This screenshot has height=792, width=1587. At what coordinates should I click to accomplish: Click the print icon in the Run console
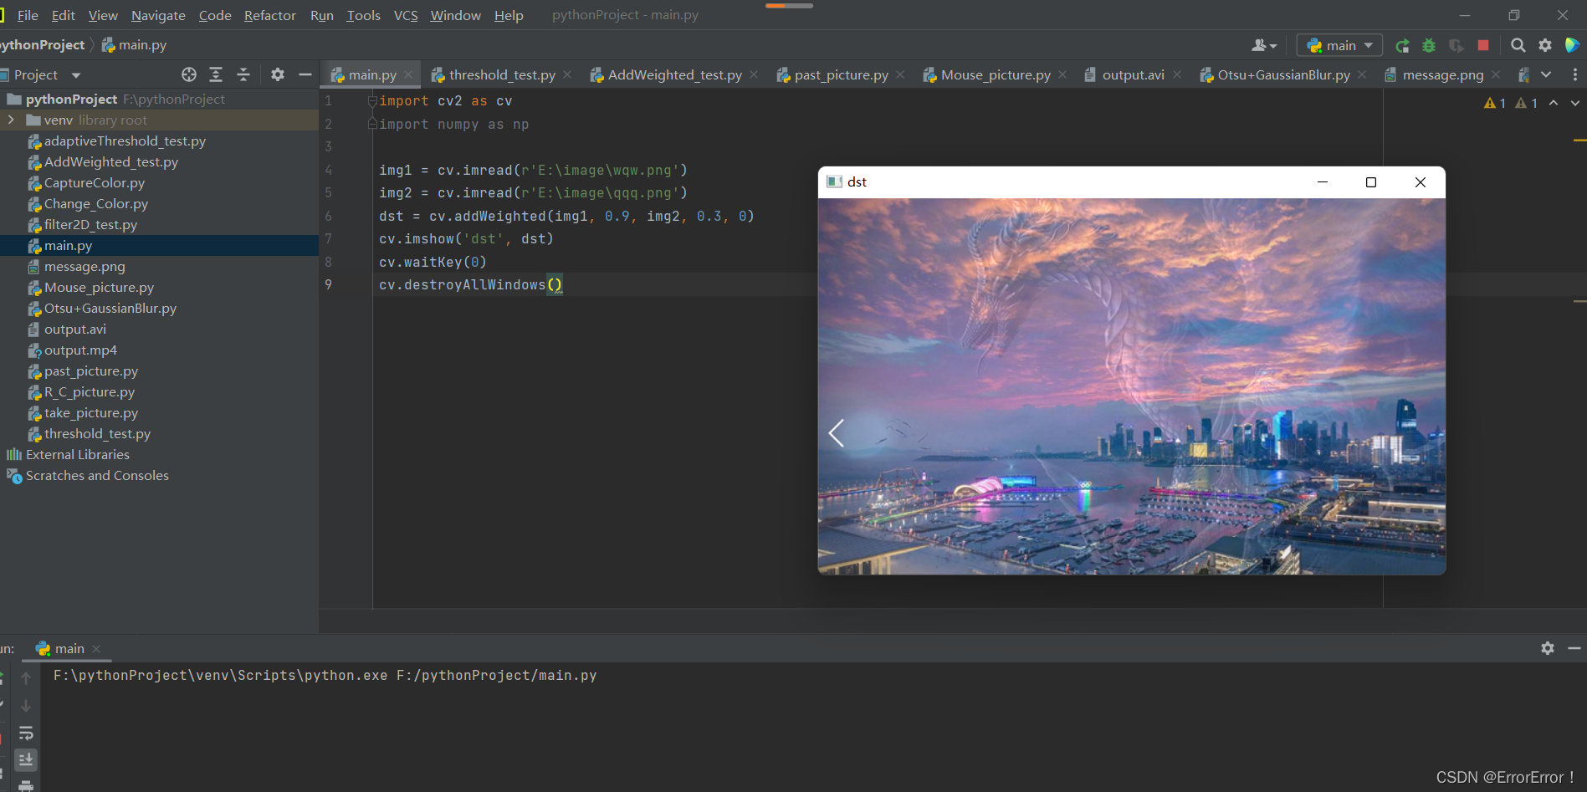[26, 785]
